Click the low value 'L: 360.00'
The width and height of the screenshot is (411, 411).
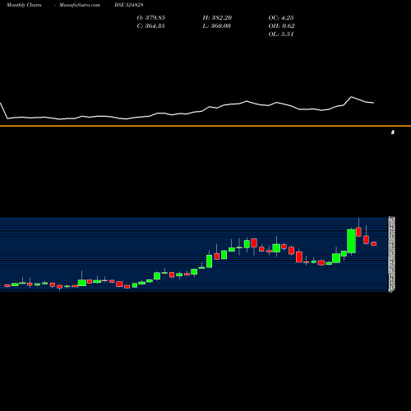point(217,26)
